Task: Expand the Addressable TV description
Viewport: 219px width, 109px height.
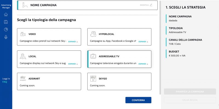Action: point(143,64)
